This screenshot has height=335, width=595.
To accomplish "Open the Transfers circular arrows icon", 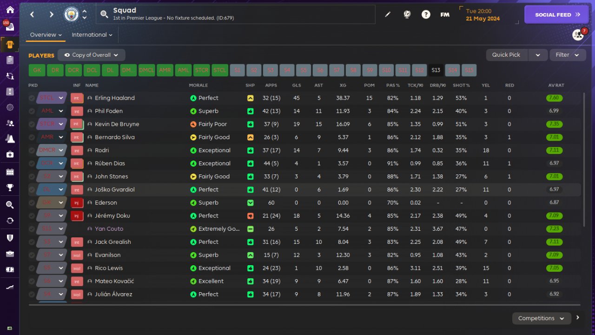I will tap(10, 221).
